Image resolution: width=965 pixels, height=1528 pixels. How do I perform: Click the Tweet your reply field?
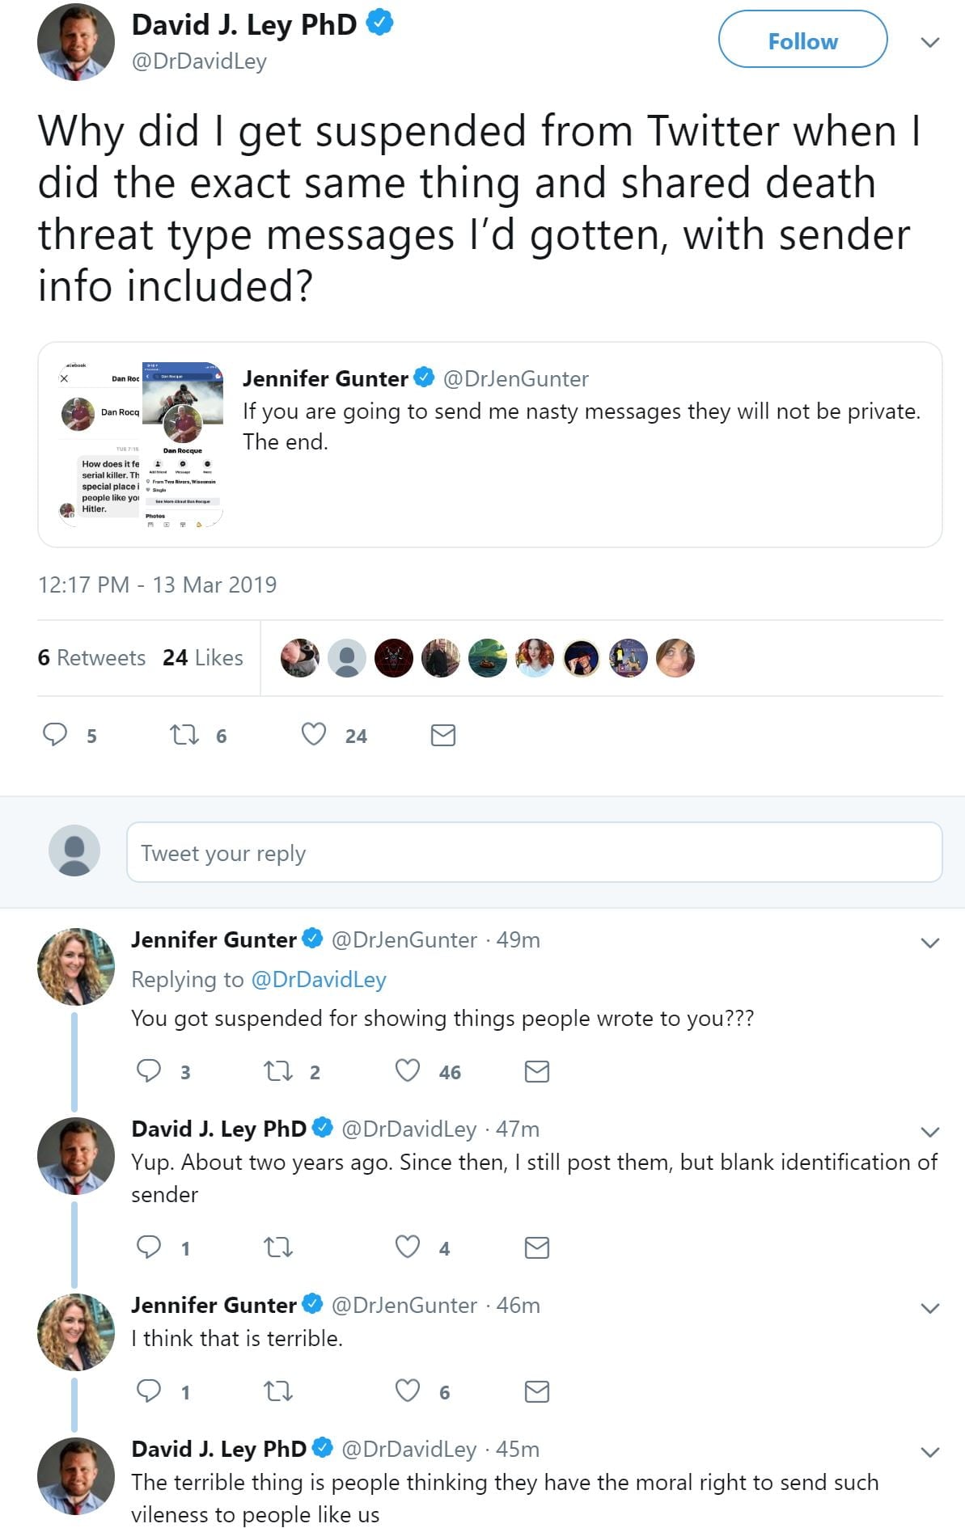pos(534,853)
